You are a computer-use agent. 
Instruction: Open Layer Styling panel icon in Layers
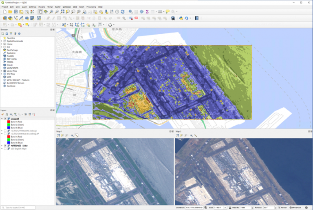click(2, 114)
